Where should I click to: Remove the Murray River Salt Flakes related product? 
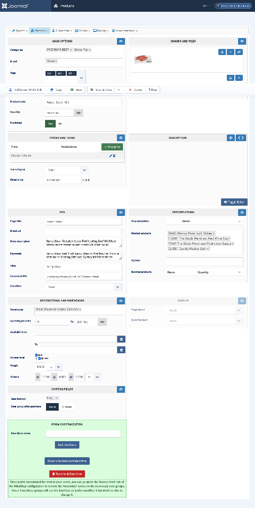pos(214,233)
